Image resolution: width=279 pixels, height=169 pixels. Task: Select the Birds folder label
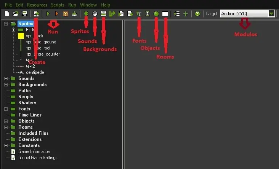point(30,30)
